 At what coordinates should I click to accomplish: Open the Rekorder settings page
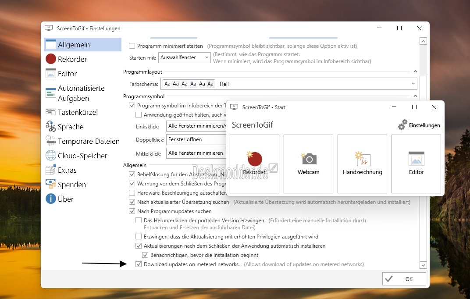(82, 59)
